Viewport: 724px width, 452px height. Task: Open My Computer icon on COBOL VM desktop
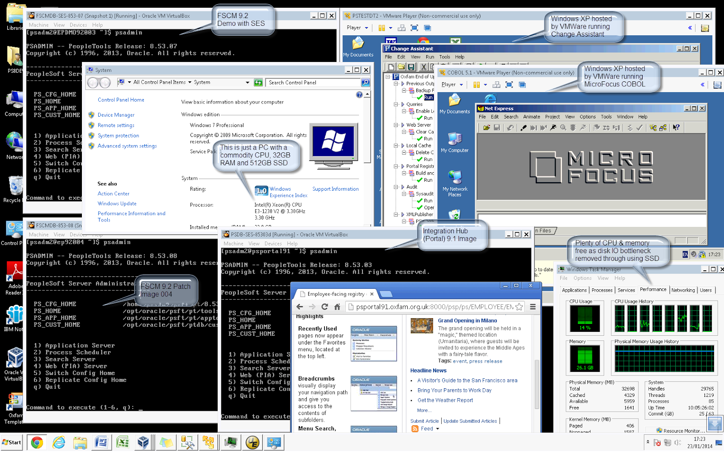coord(454,143)
